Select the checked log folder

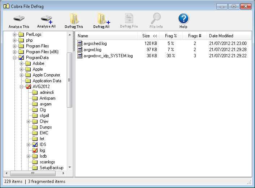(42, 150)
